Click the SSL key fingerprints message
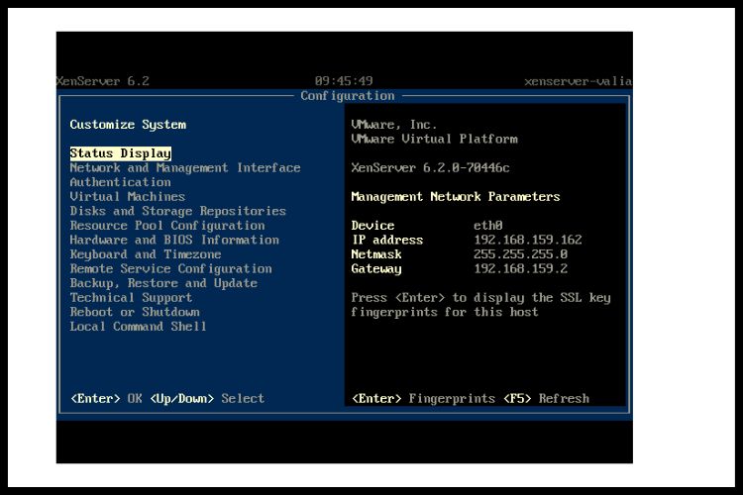Viewport: 743px width, 495px height. click(x=480, y=305)
